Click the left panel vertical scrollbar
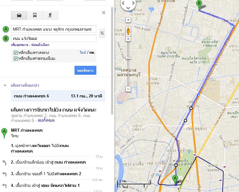This screenshot has width=239, height=192. point(112,61)
